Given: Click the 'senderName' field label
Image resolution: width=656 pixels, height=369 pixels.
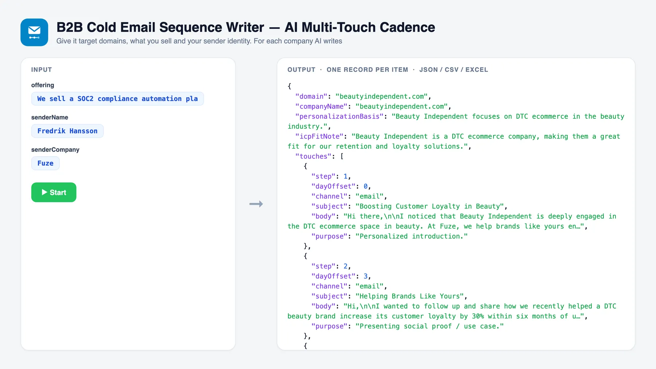Looking at the screenshot, I should tap(50, 117).
